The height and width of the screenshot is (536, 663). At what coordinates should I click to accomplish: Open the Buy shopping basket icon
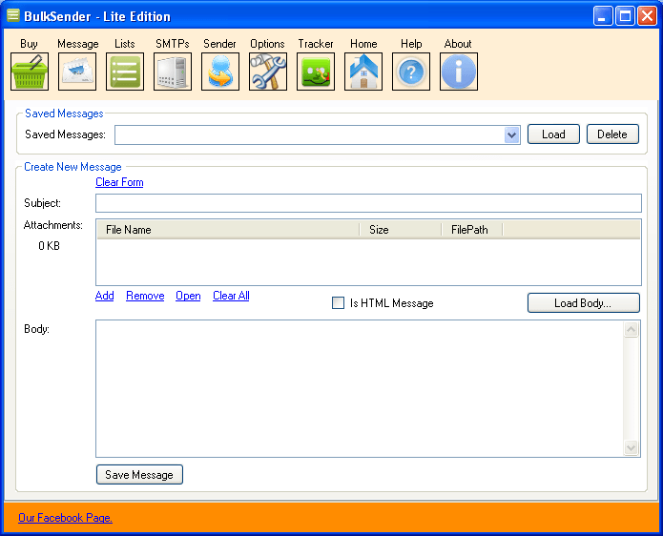tap(30, 72)
